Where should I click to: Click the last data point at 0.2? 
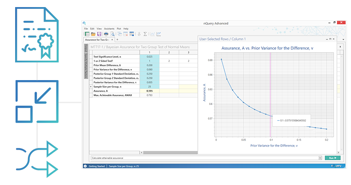pyautogui.click(x=327, y=129)
